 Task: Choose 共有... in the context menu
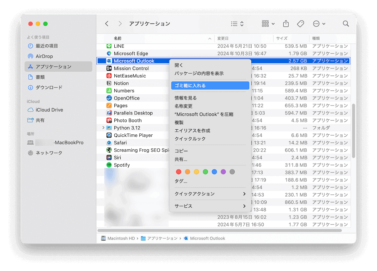210,159
